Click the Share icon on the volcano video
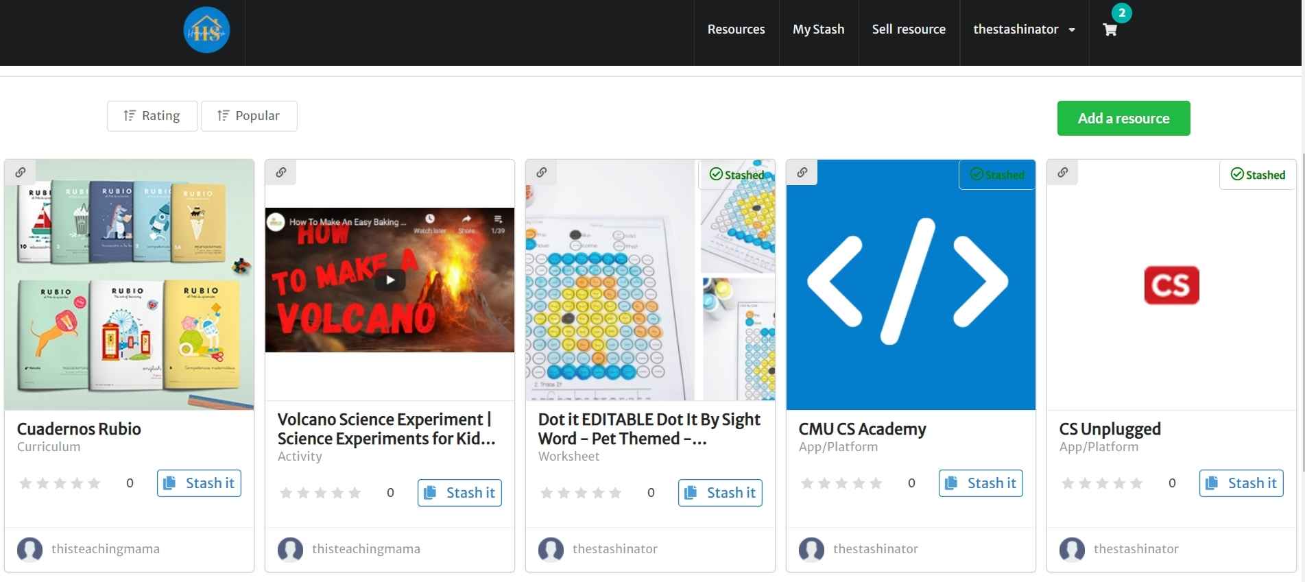 tap(466, 223)
